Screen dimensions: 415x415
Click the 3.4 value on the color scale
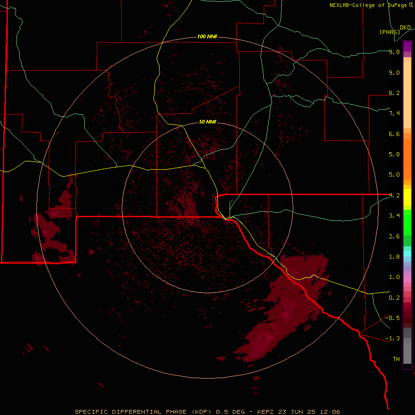pos(394,216)
